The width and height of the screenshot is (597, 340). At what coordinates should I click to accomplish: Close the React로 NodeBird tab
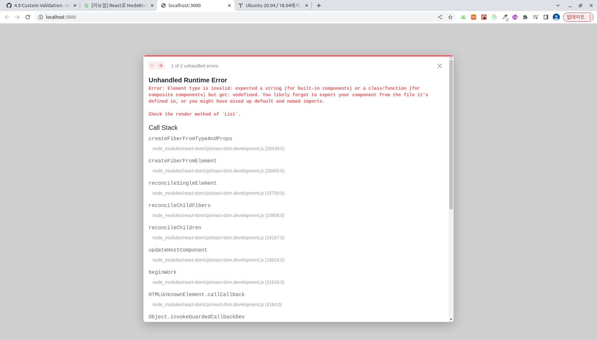(152, 5)
